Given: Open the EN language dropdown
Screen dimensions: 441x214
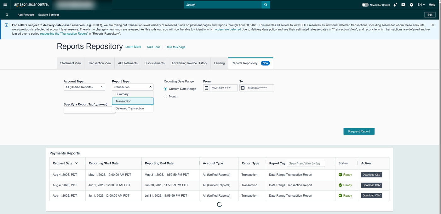Looking at the screenshot, I should click(421, 5).
